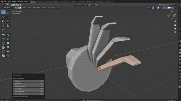This screenshot has height=101, width=181.
Task: Choose the Bevel tool
Action: point(3,39)
